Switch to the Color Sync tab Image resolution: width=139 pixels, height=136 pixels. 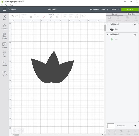coord(131,14)
